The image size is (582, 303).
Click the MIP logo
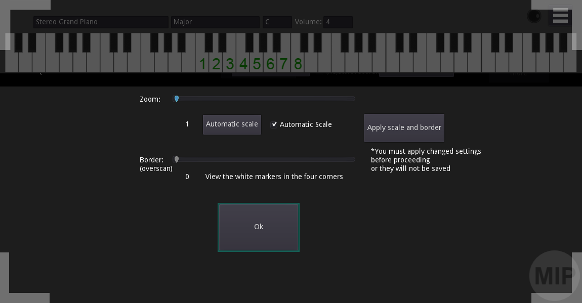[x=554, y=275]
